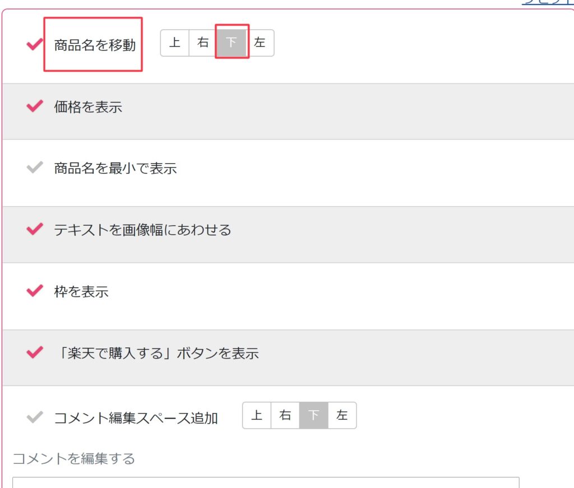The width and height of the screenshot is (574, 488).
Task: Enable the 商品名を最小で表示 checkmark
Action: point(35,168)
